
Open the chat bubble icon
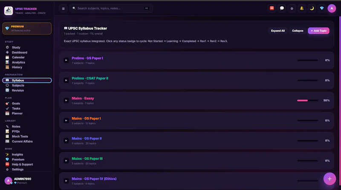click(282, 8)
